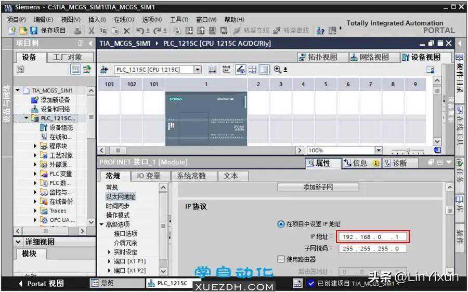Expand the Program blocks (程序块) tree node
The height and width of the screenshot is (292, 468).
pyautogui.click(x=35, y=147)
